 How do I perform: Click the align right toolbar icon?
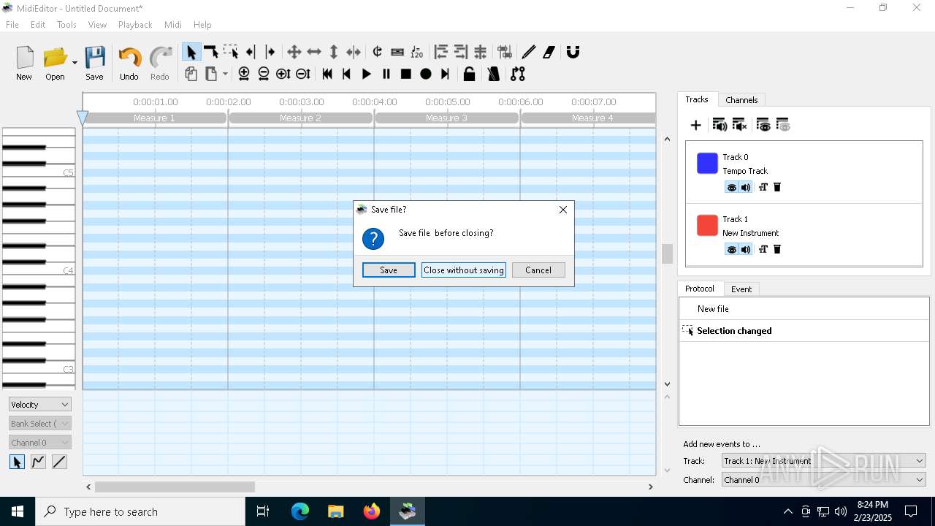pos(460,52)
